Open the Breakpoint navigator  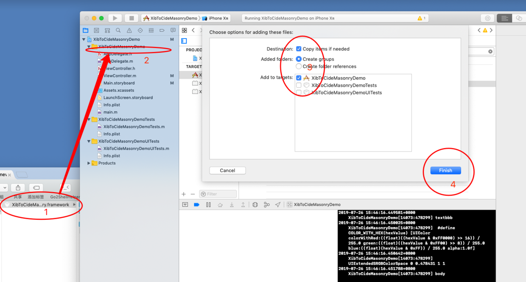tap(162, 30)
